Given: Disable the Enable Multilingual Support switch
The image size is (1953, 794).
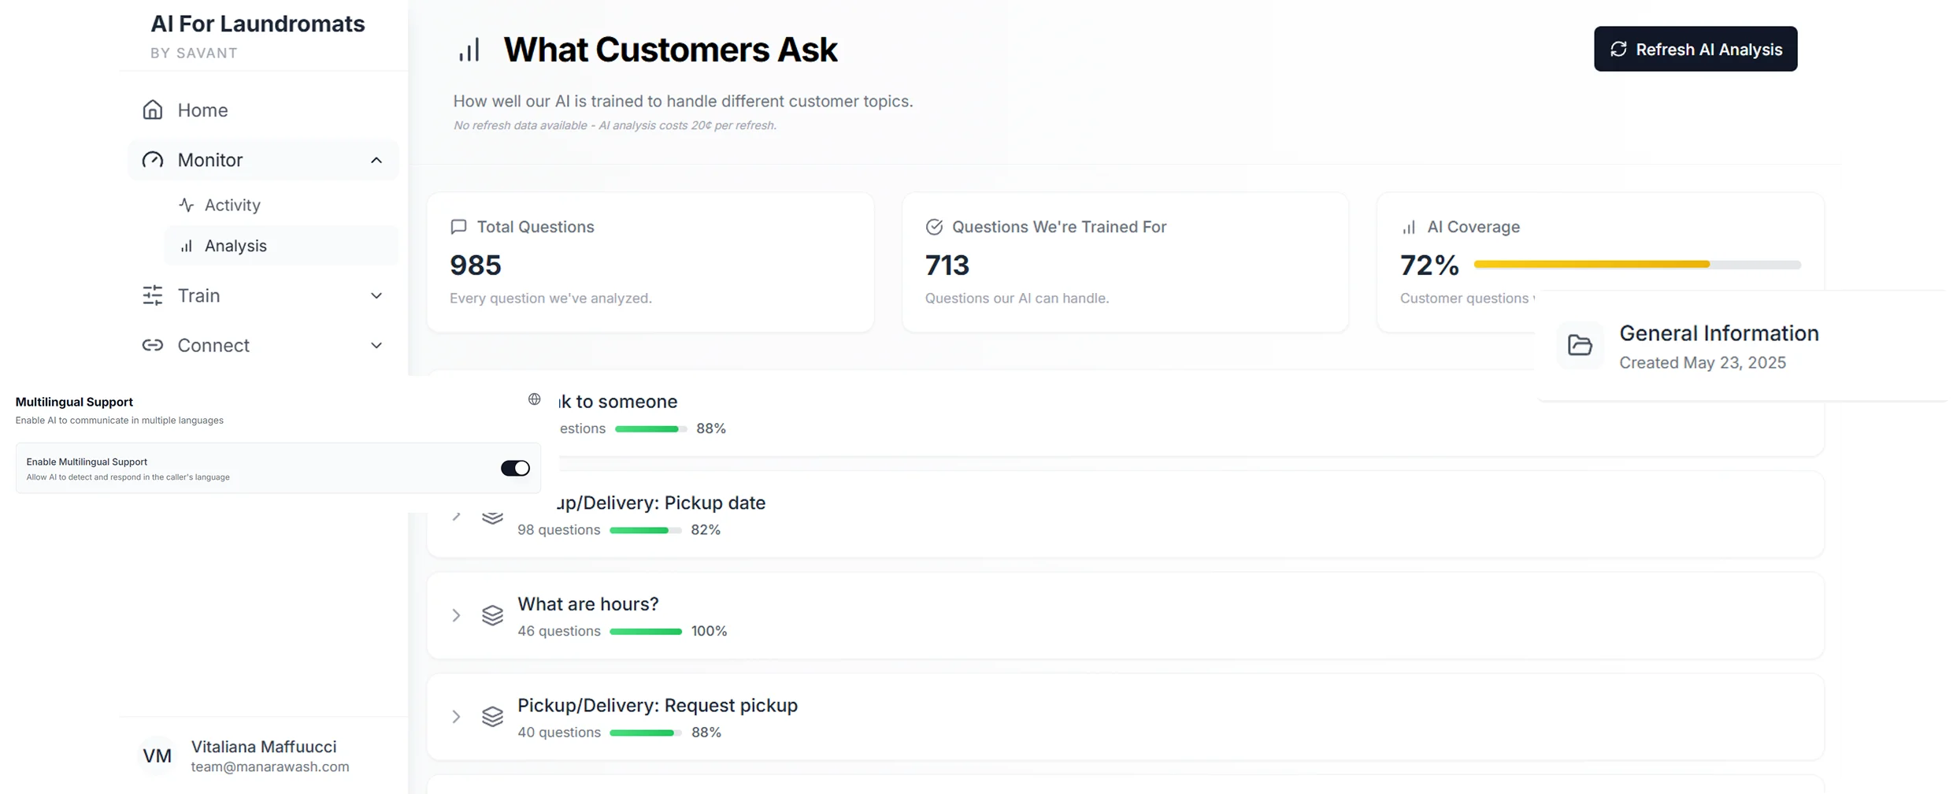Looking at the screenshot, I should 515,469.
